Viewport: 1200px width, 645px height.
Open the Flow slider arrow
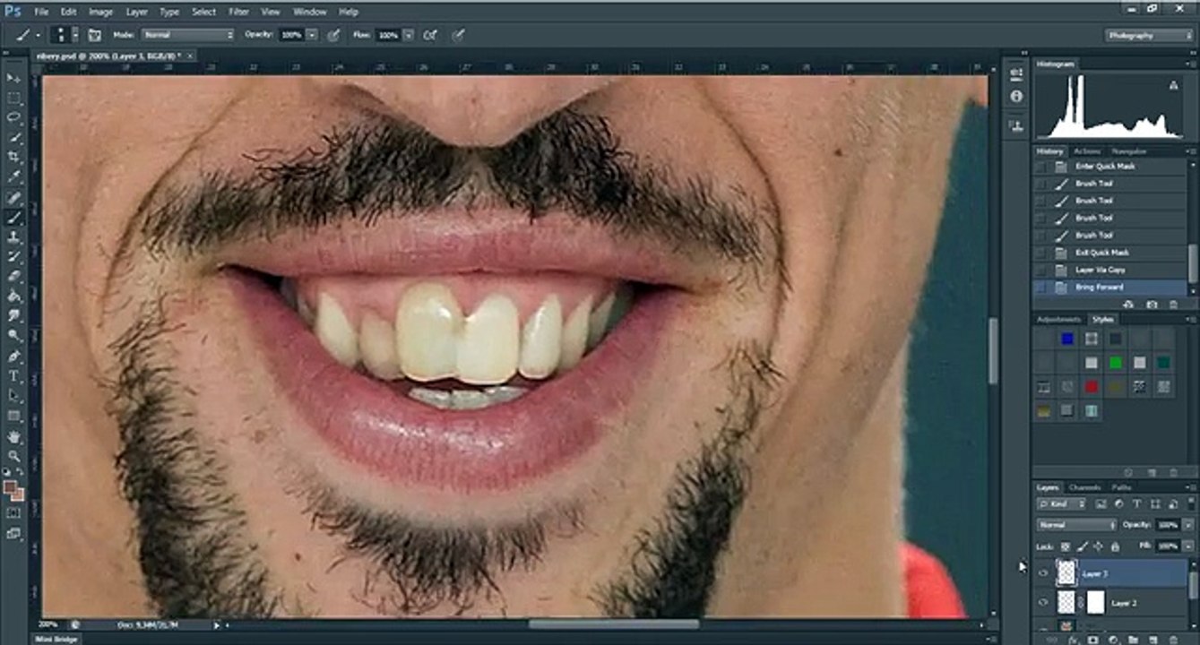coord(408,35)
